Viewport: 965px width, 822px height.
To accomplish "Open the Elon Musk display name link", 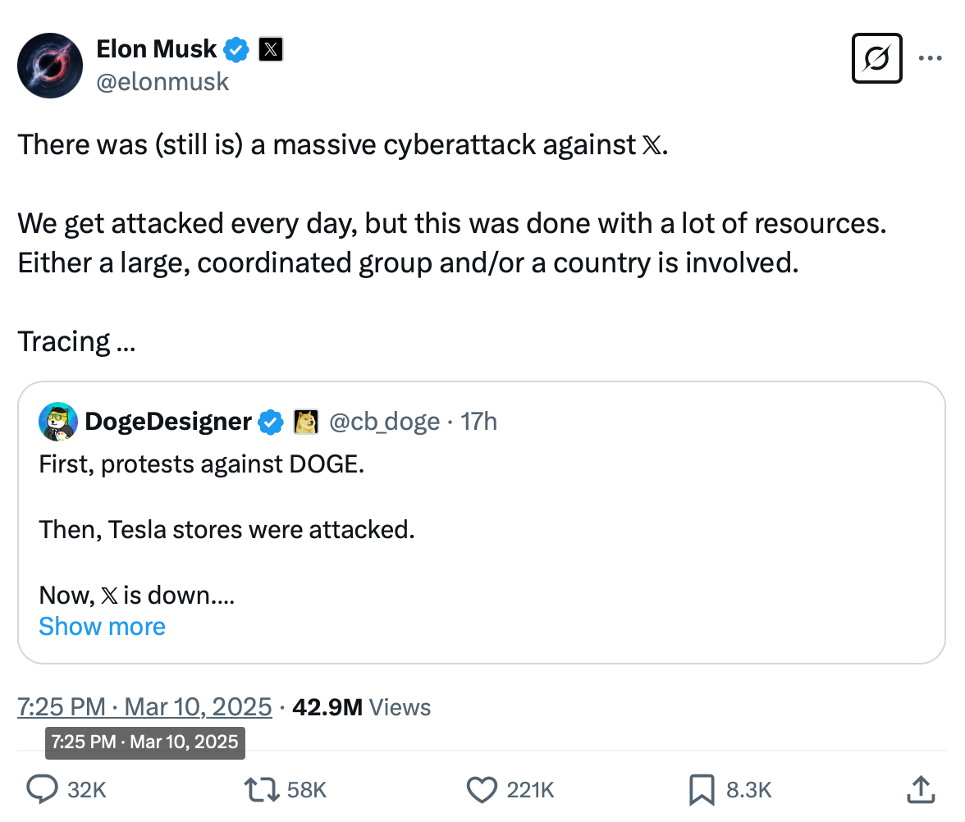I will (156, 50).
